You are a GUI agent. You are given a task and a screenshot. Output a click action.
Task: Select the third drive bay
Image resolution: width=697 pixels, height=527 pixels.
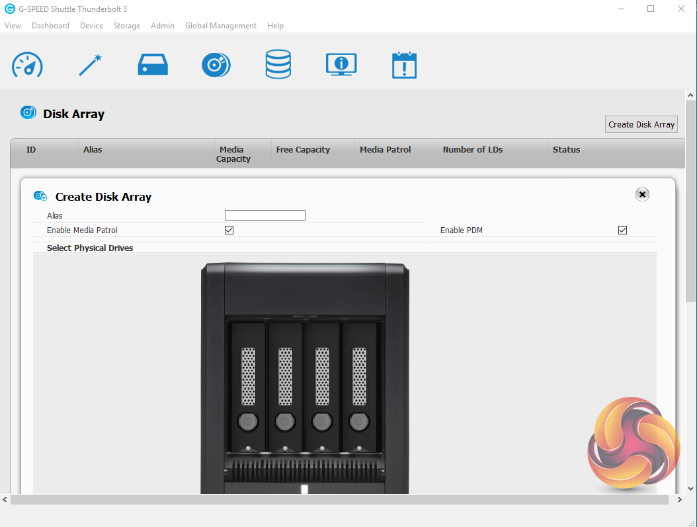(x=322, y=386)
